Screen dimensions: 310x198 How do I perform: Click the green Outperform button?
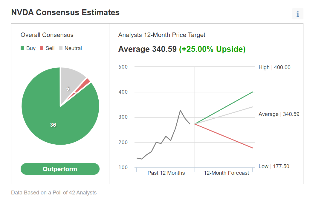pyautogui.click(x=60, y=169)
